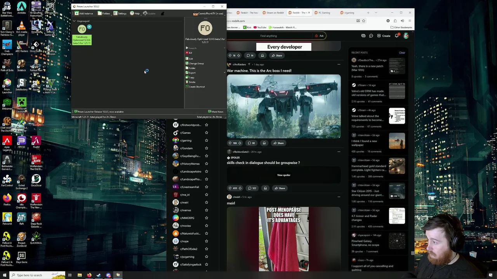Viewport: 497px width, 279px height.
Task: Open the Help dropdown in Prism Launcher
Action: [x=135, y=14]
